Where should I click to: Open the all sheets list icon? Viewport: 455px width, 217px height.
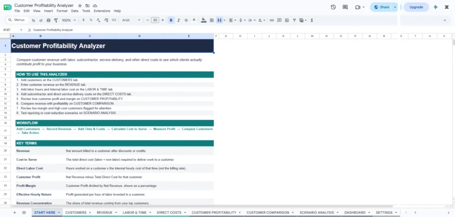tap(24, 212)
